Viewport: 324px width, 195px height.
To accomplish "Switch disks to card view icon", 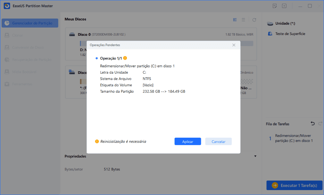I will coord(235,20).
